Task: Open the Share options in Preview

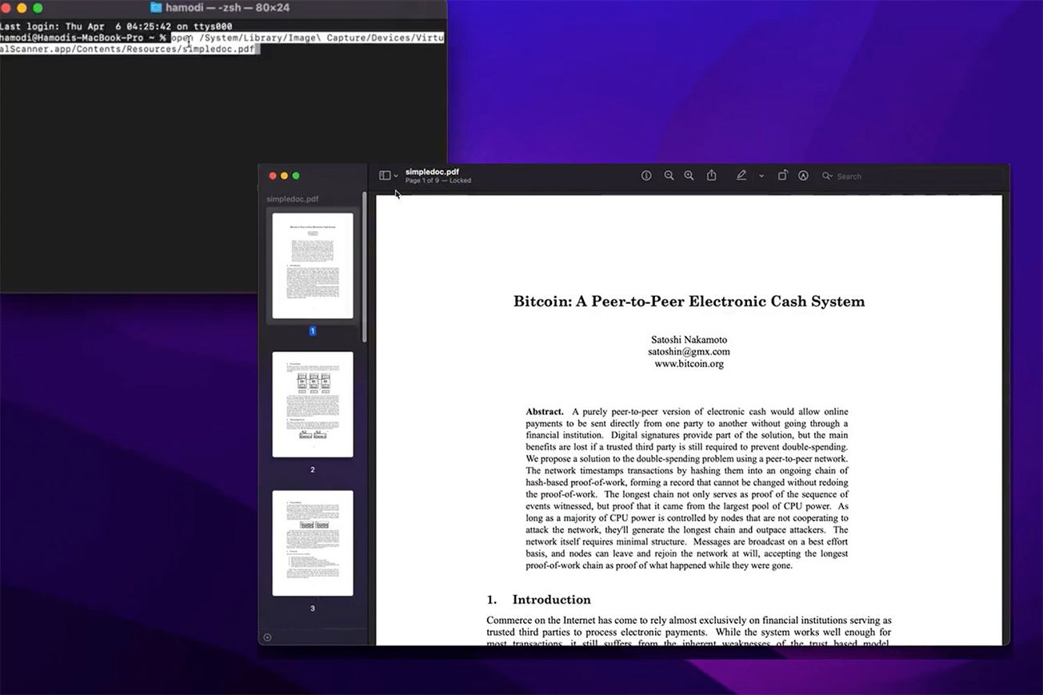Action: pos(711,175)
